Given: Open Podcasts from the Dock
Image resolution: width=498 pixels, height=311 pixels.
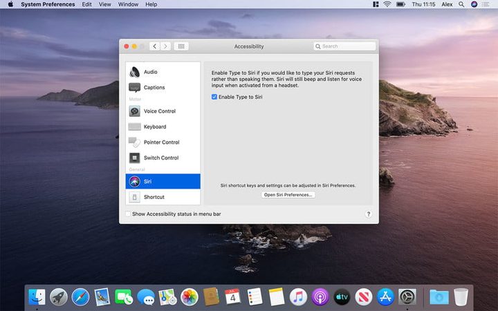Looking at the screenshot, I should [x=320, y=297].
